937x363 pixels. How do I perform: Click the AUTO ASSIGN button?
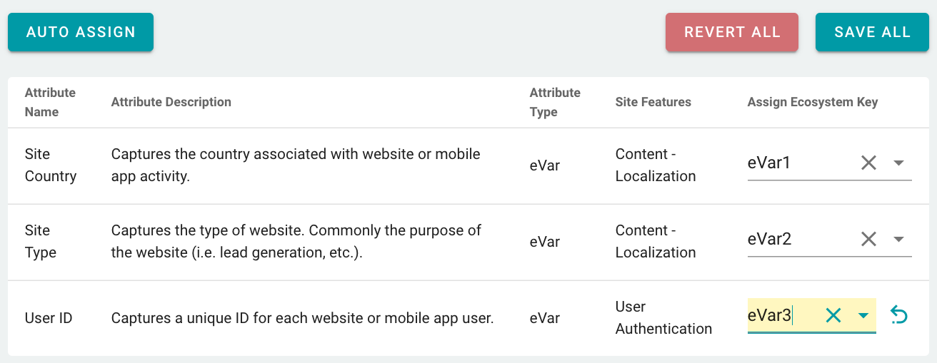click(x=81, y=32)
